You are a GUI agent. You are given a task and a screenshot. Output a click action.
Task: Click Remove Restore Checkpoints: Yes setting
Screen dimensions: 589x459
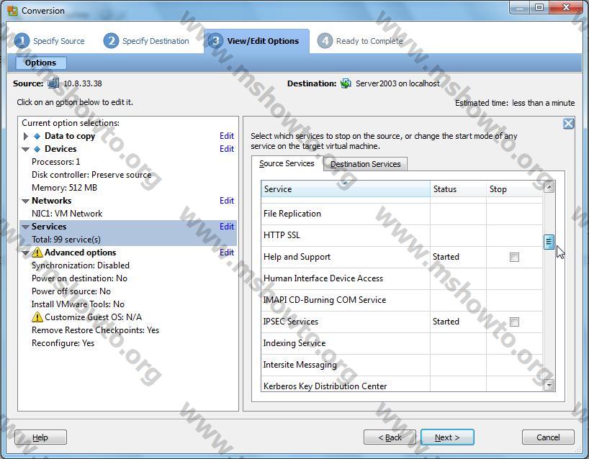pos(96,330)
